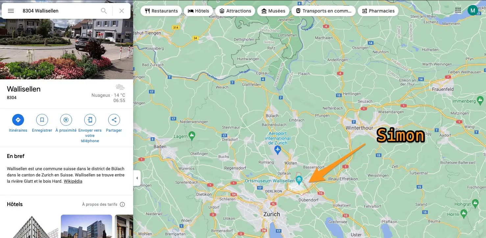Click the Hôtels section heading

pyautogui.click(x=15, y=204)
